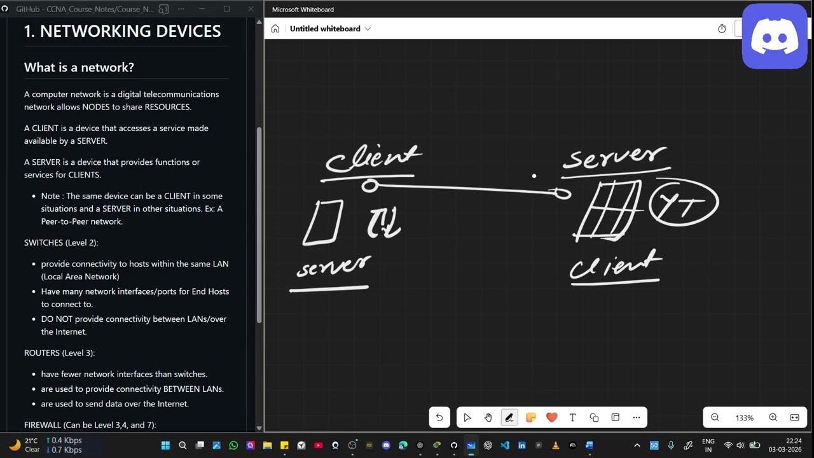The height and width of the screenshot is (458, 814).
Task: Open the heart reactions tool
Action: click(x=552, y=417)
